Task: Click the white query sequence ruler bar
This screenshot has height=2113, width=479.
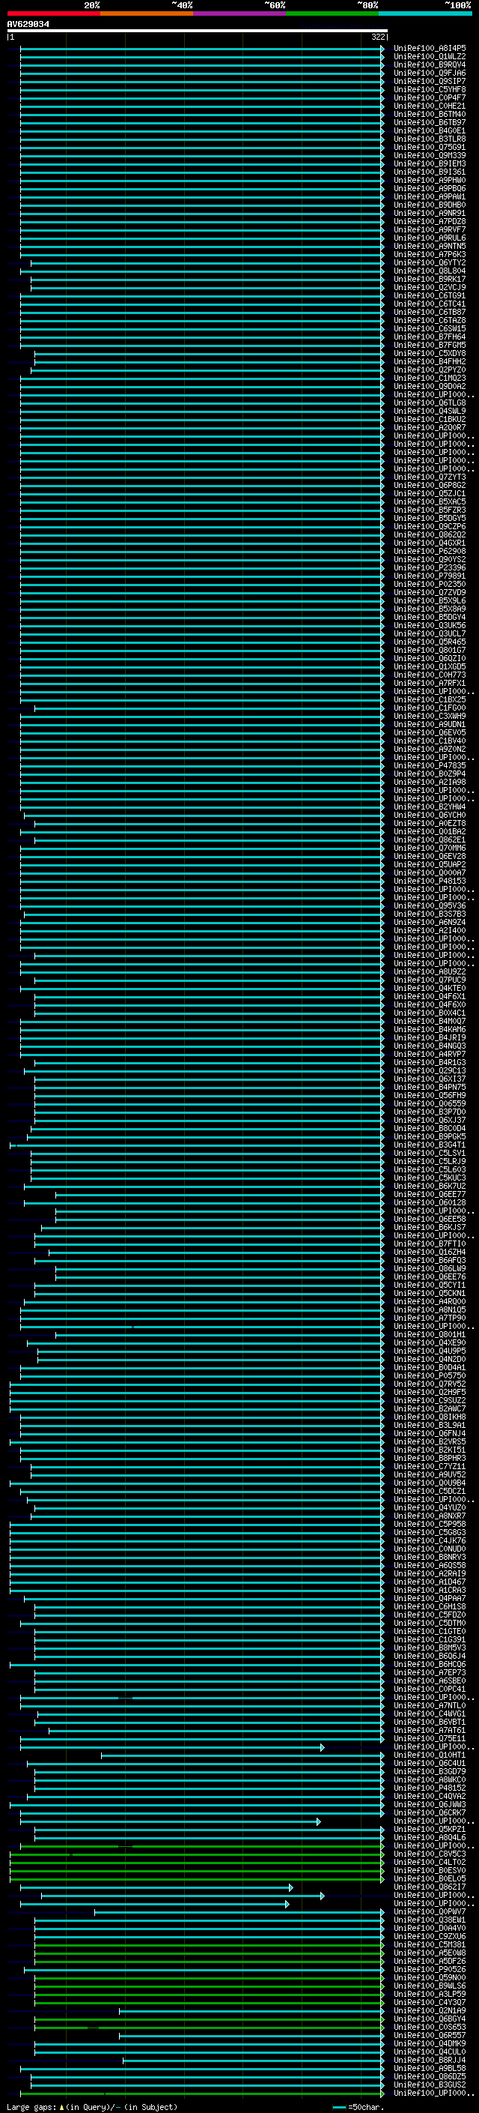Action: 198,31
